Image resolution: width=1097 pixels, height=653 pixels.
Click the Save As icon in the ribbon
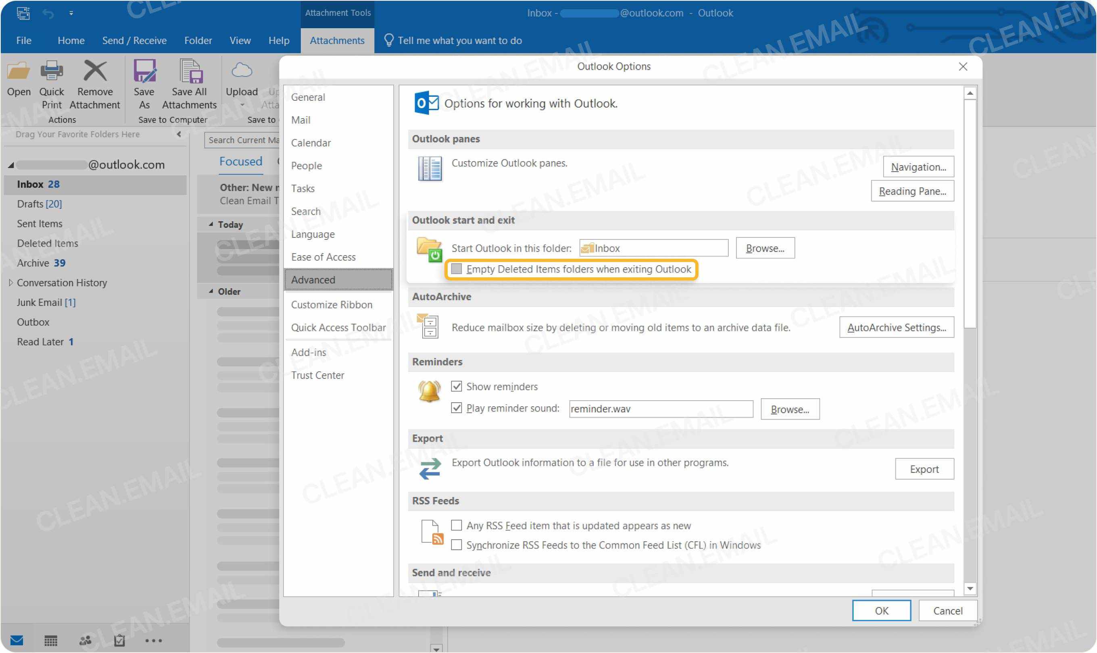[x=144, y=71]
